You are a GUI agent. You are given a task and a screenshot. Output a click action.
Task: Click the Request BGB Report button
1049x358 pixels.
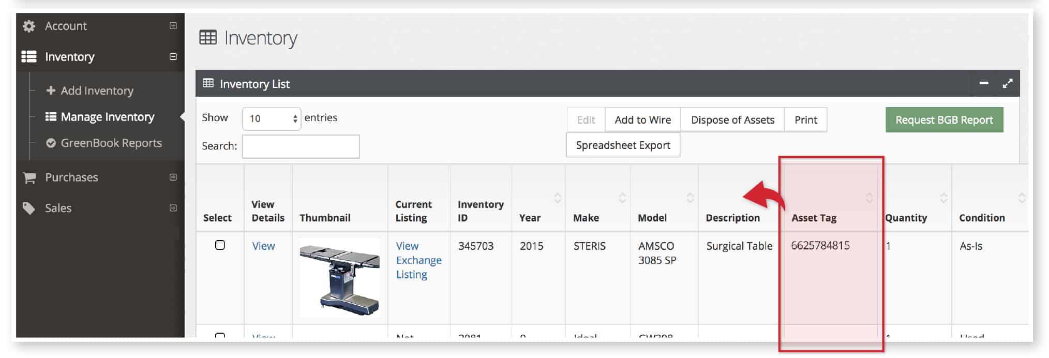944,120
